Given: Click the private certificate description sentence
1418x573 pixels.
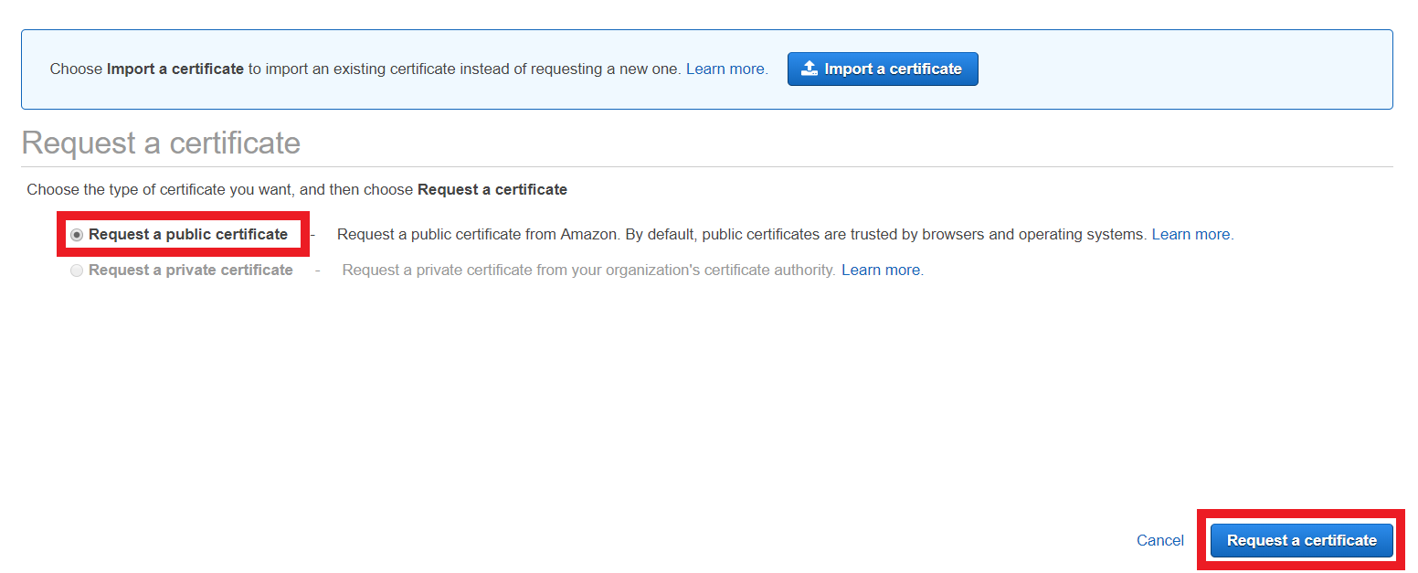Looking at the screenshot, I should [588, 271].
